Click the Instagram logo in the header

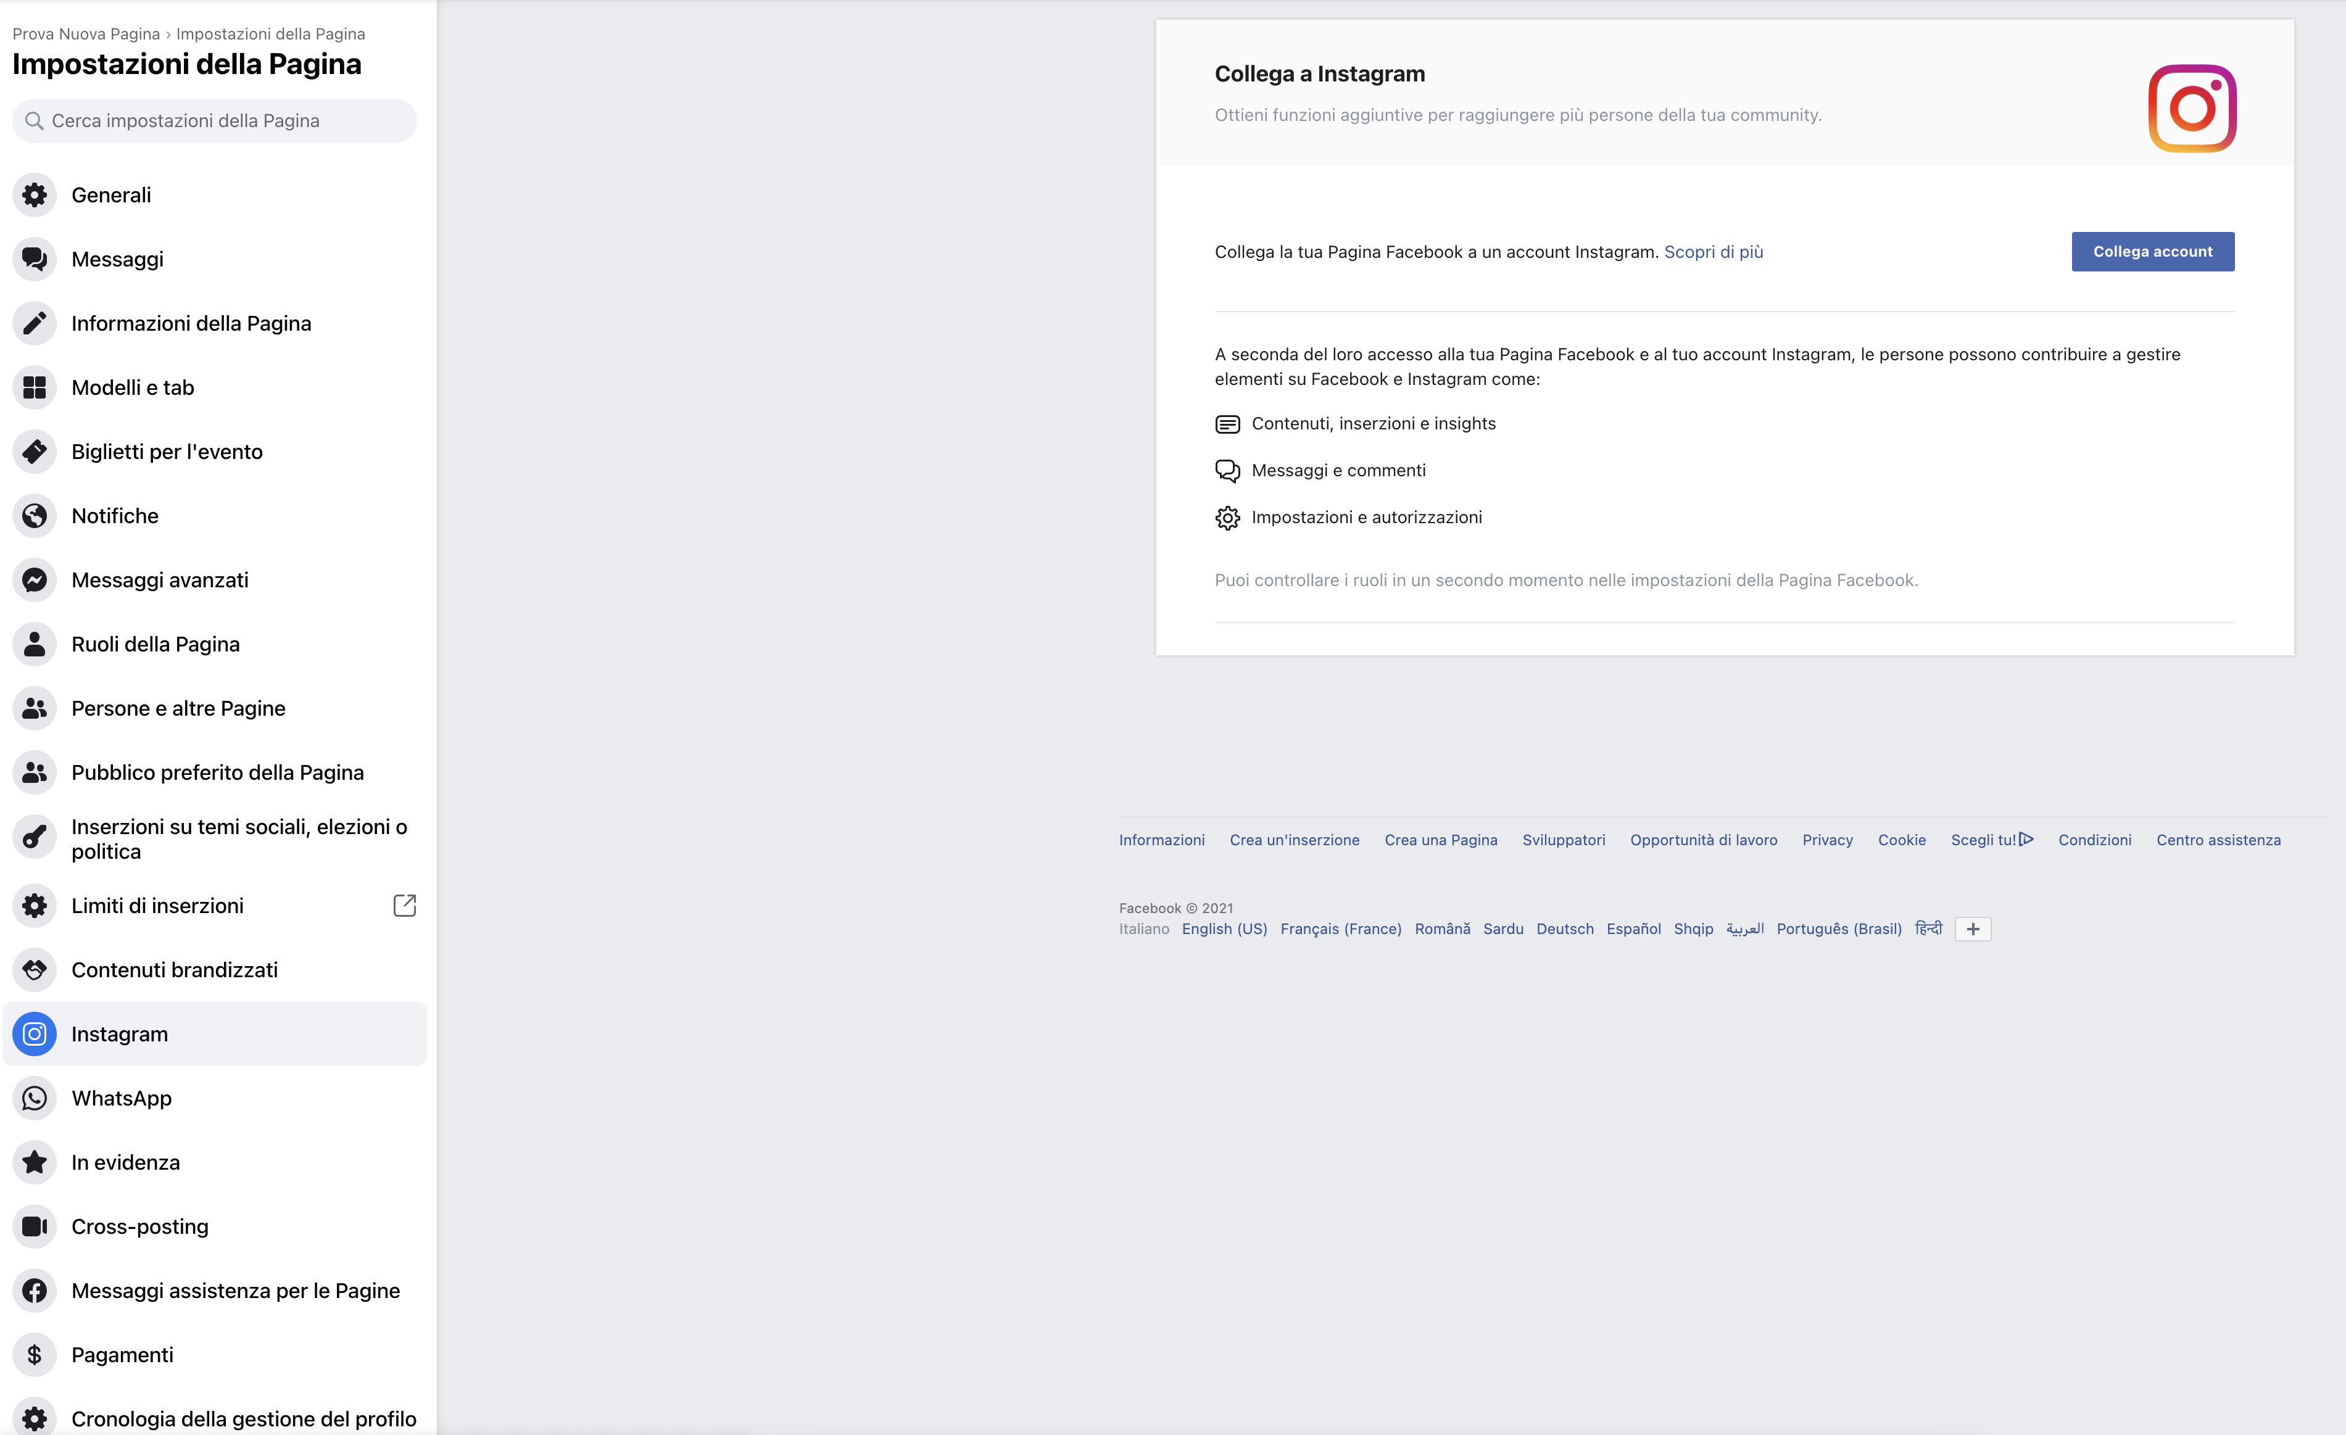pyautogui.click(x=2191, y=109)
